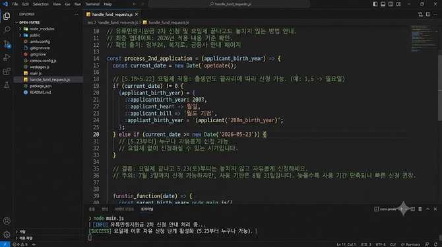The width and height of the screenshot is (442, 247).
Task: Click src in the breadcrumb path
Action: (90, 22)
